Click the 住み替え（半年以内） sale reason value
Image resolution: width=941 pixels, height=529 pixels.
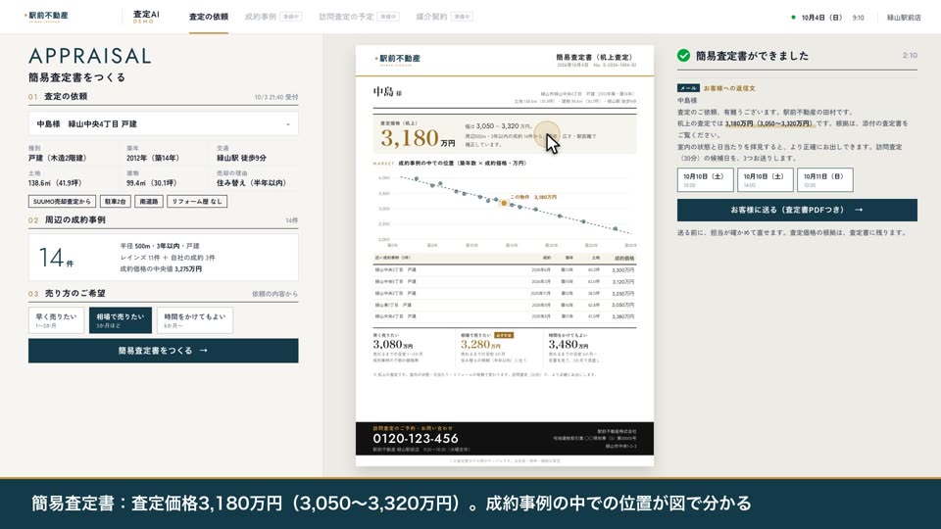click(252, 183)
